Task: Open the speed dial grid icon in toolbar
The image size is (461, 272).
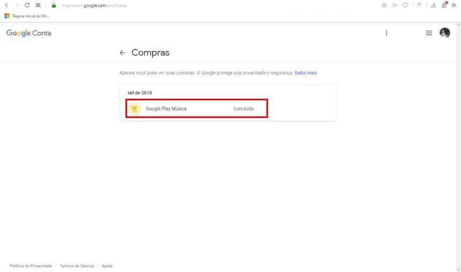Action: click(x=38, y=5)
